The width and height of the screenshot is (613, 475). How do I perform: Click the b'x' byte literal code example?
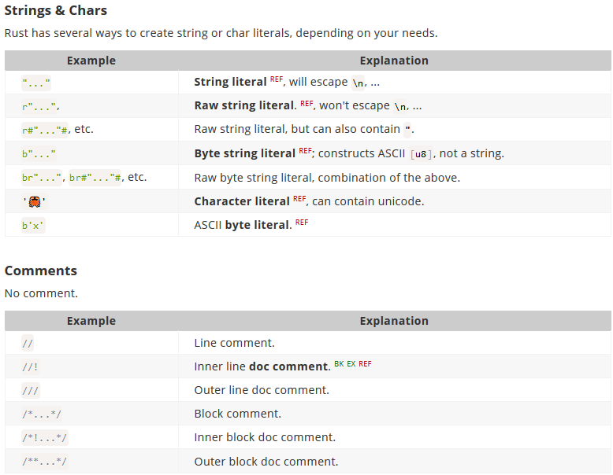click(x=33, y=226)
